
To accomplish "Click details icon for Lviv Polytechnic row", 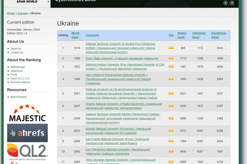I will tap(171, 152).
